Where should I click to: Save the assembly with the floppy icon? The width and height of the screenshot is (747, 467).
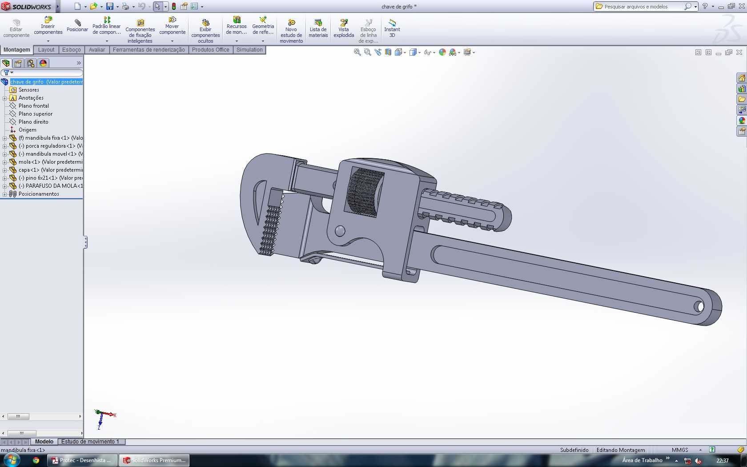(109, 6)
